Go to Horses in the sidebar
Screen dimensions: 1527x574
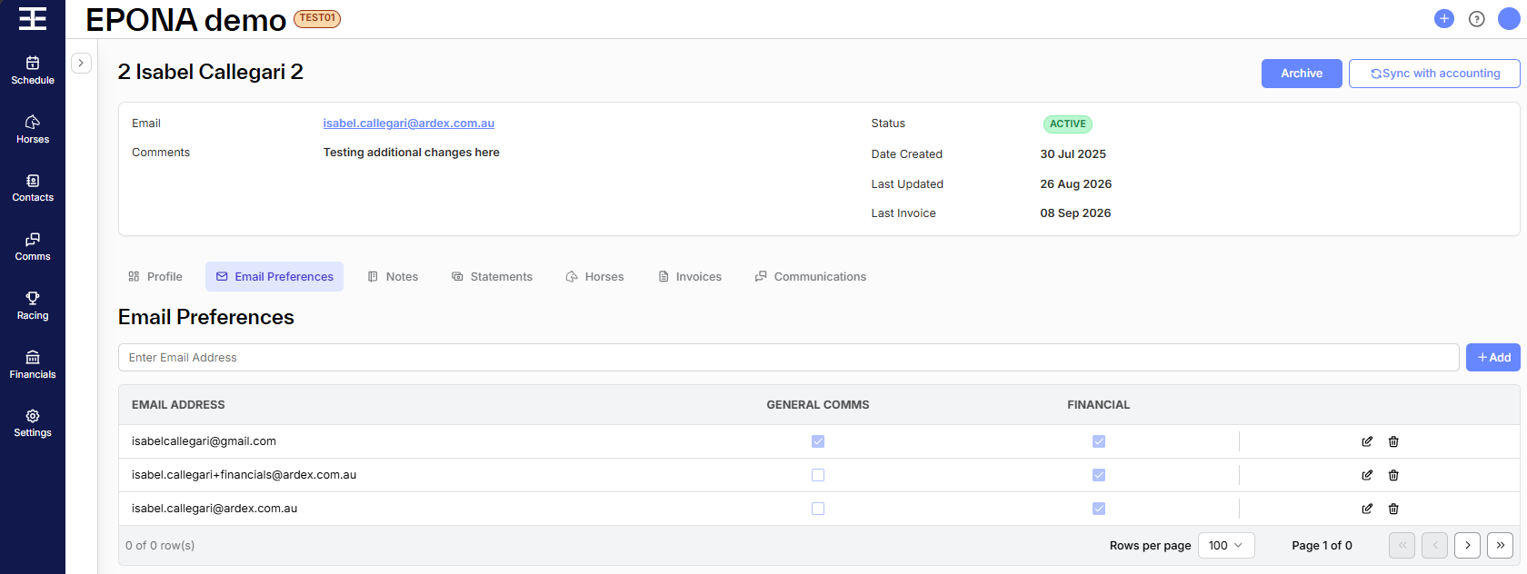coord(33,129)
